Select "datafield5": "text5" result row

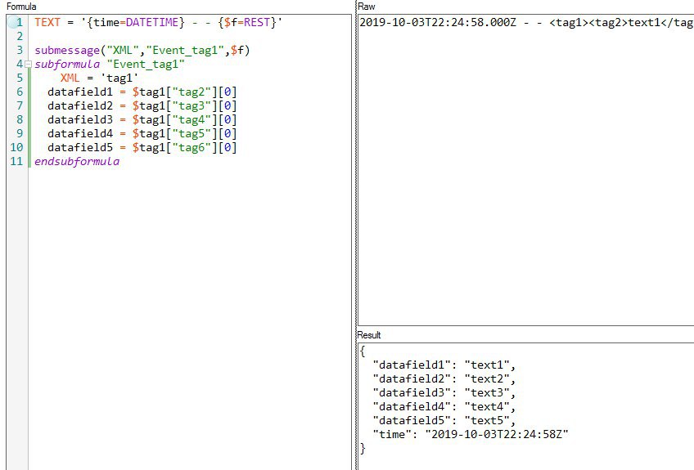(x=444, y=420)
